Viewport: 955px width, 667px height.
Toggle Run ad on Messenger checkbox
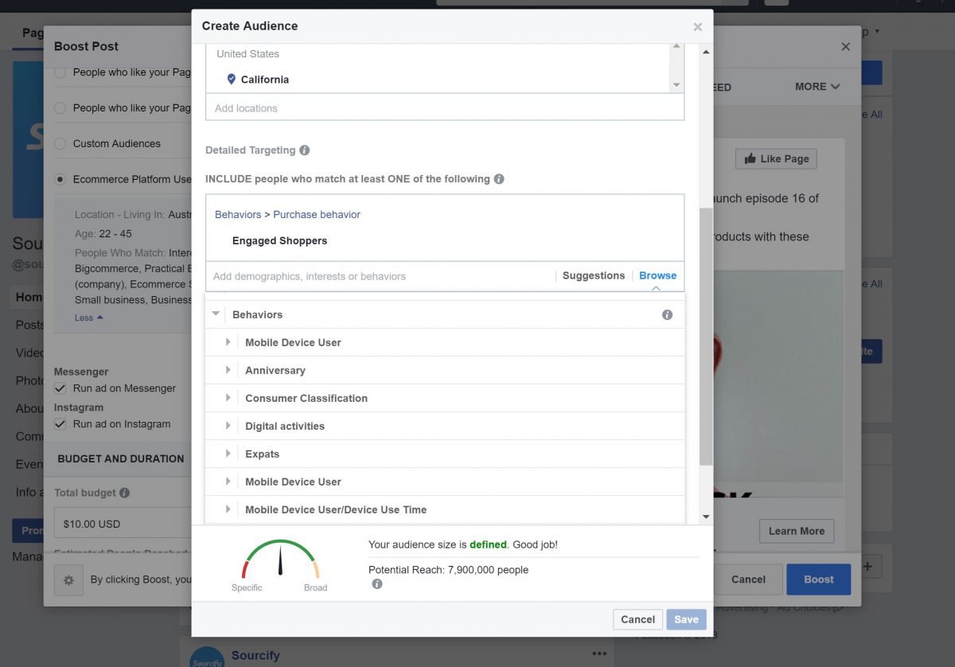60,388
